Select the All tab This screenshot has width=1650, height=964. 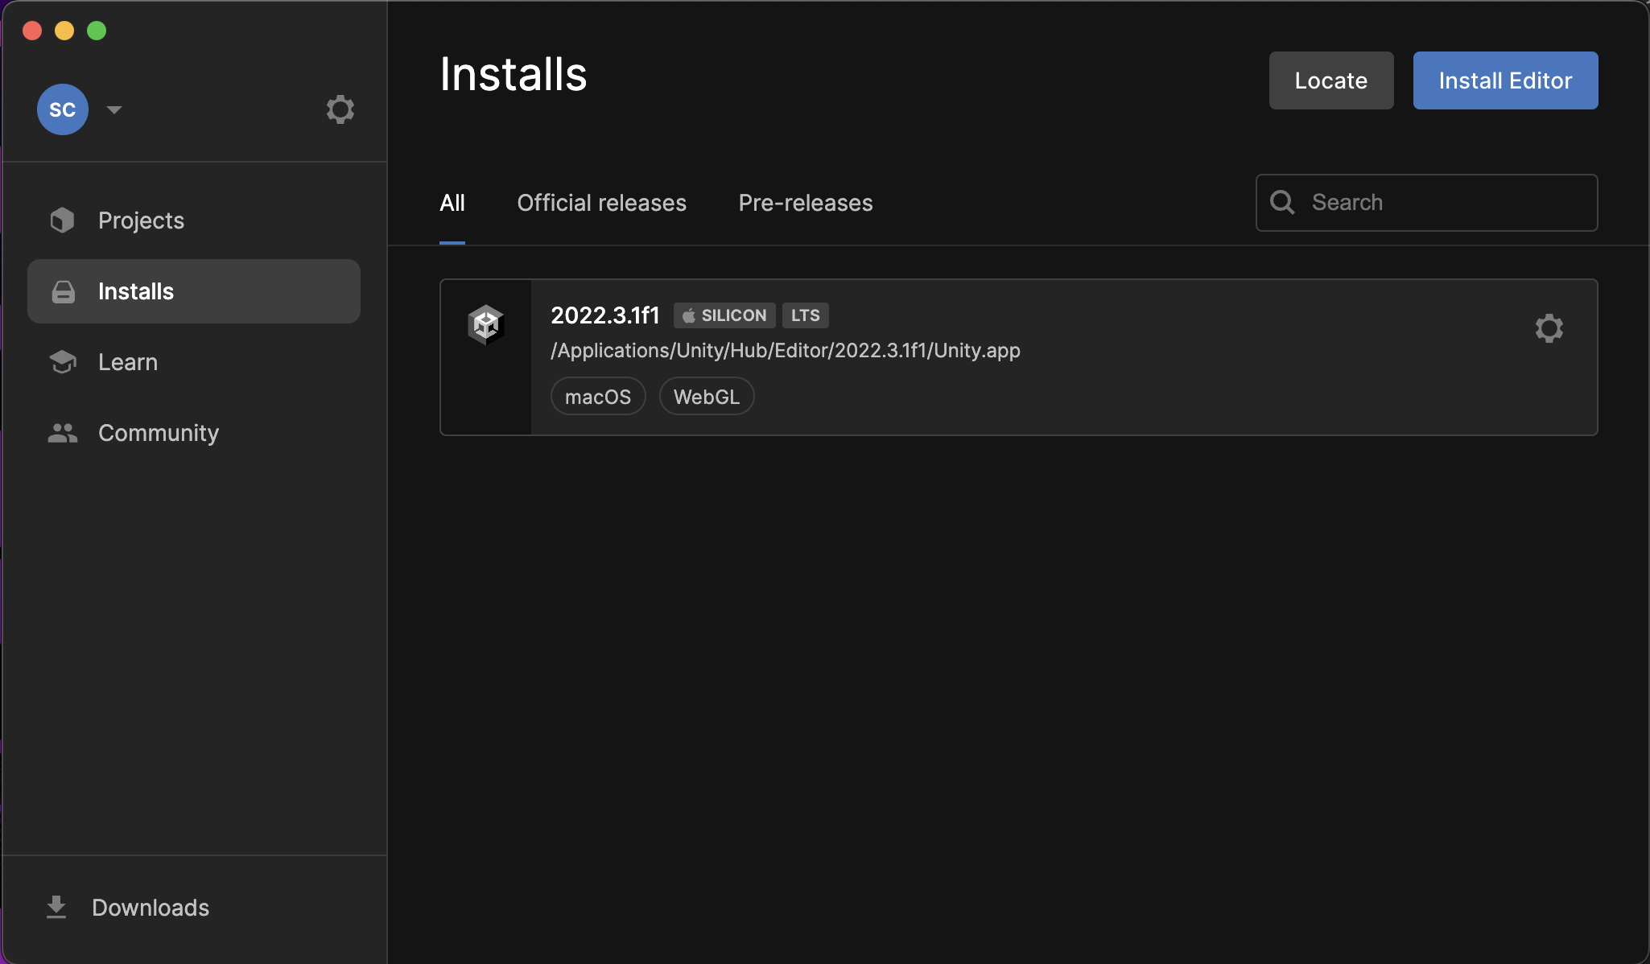tap(452, 203)
